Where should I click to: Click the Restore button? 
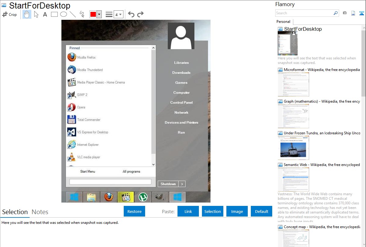click(134, 211)
